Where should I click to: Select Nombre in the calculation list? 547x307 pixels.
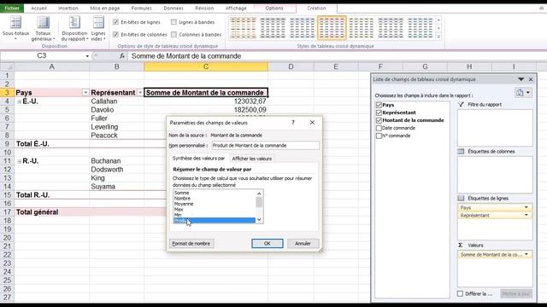click(215, 198)
